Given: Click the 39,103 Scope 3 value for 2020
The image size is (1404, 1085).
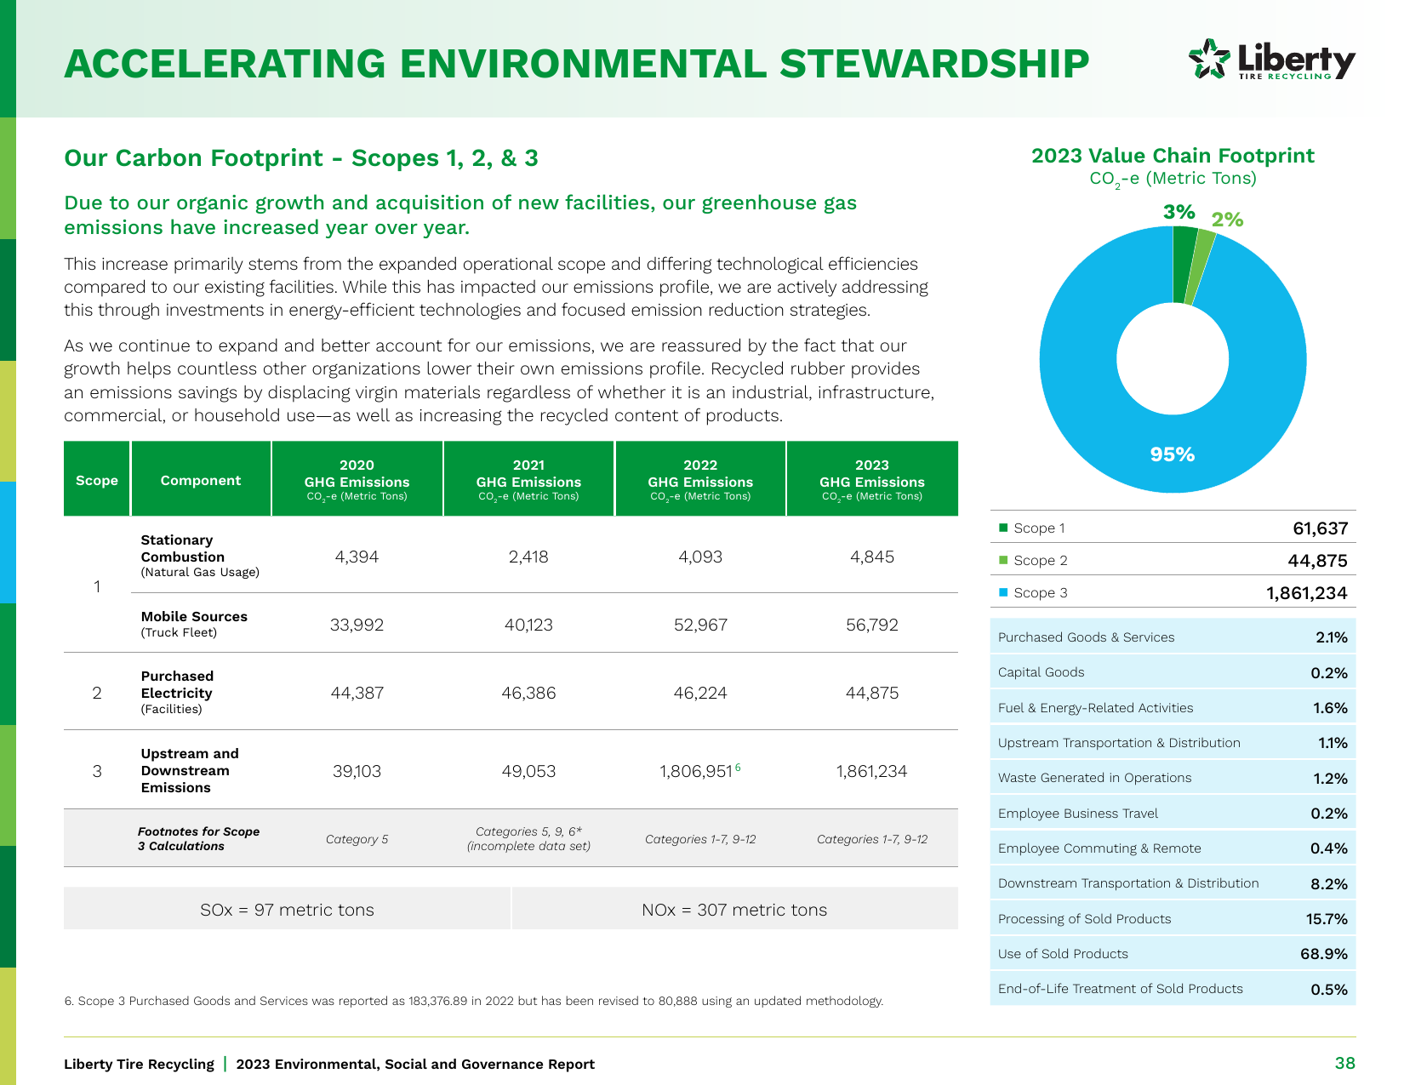Looking at the screenshot, I should (x=357, y=771).
